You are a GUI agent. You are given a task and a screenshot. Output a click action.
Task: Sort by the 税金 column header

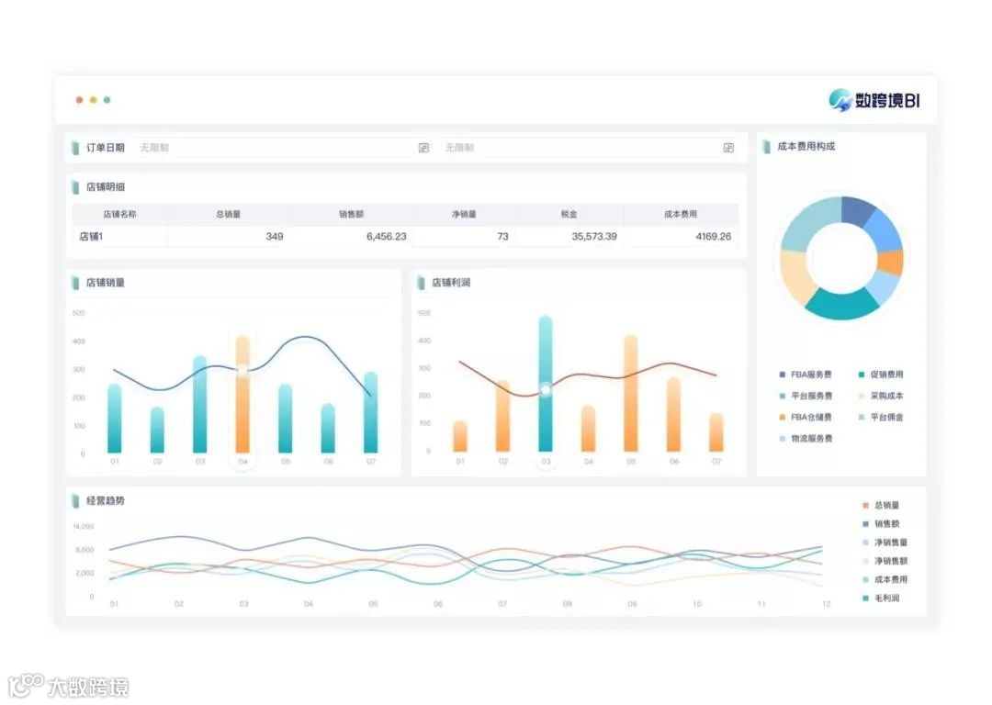pyautogui.click(x=569, y=214)
